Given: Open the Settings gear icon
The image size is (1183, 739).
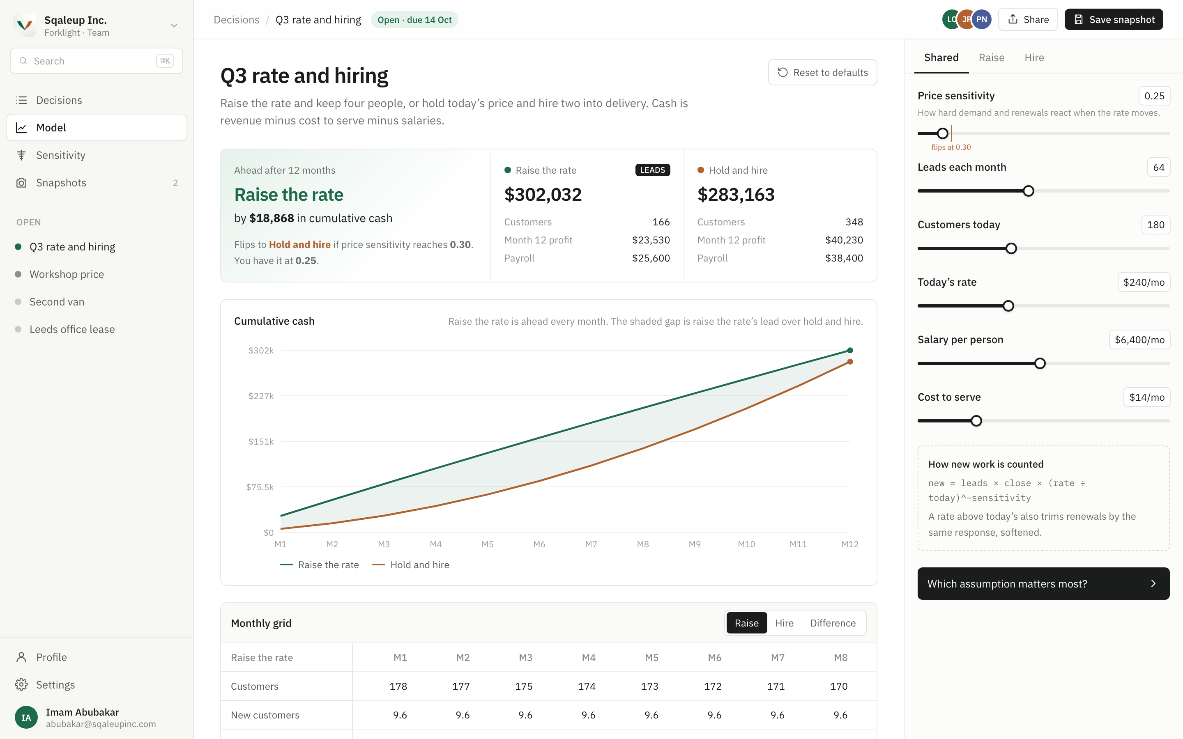Looking at the screenshot, I should (x=21, y=685).
